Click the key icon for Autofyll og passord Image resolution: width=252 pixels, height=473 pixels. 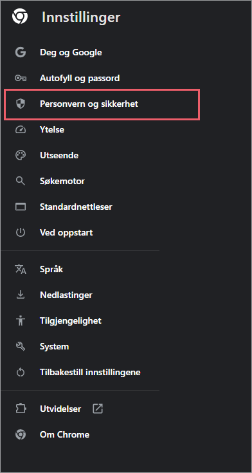21,79
